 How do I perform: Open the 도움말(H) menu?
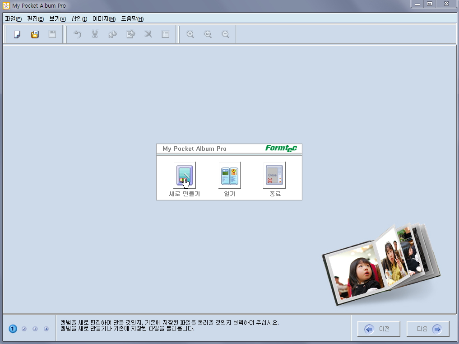click(132, 19)
